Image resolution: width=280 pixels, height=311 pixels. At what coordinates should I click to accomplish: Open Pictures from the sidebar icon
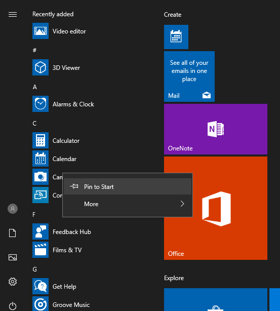click(x=13, y=257)
